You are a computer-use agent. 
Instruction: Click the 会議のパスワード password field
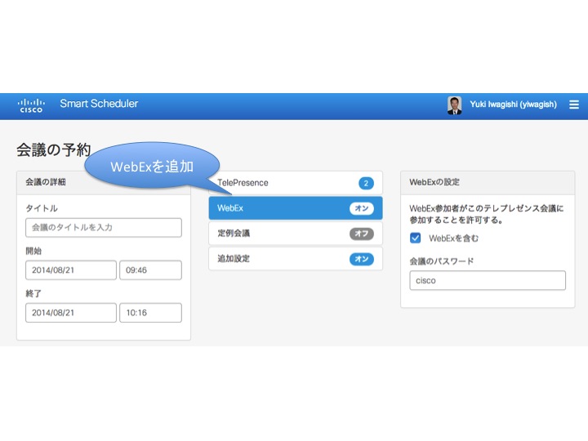click(x=487, y=280)
